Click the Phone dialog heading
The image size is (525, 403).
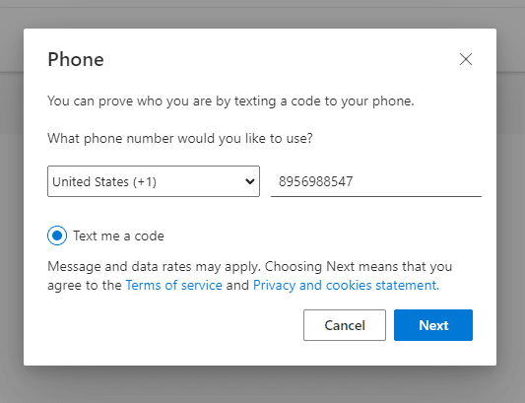76,60
